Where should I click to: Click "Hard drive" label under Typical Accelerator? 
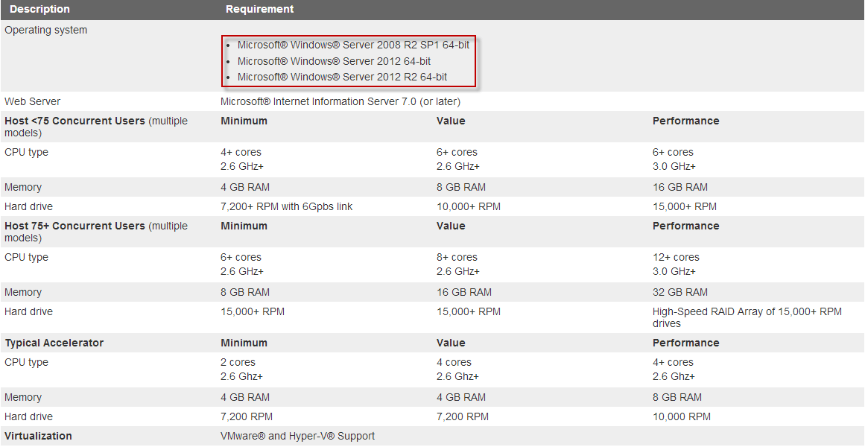coord(29,416)
